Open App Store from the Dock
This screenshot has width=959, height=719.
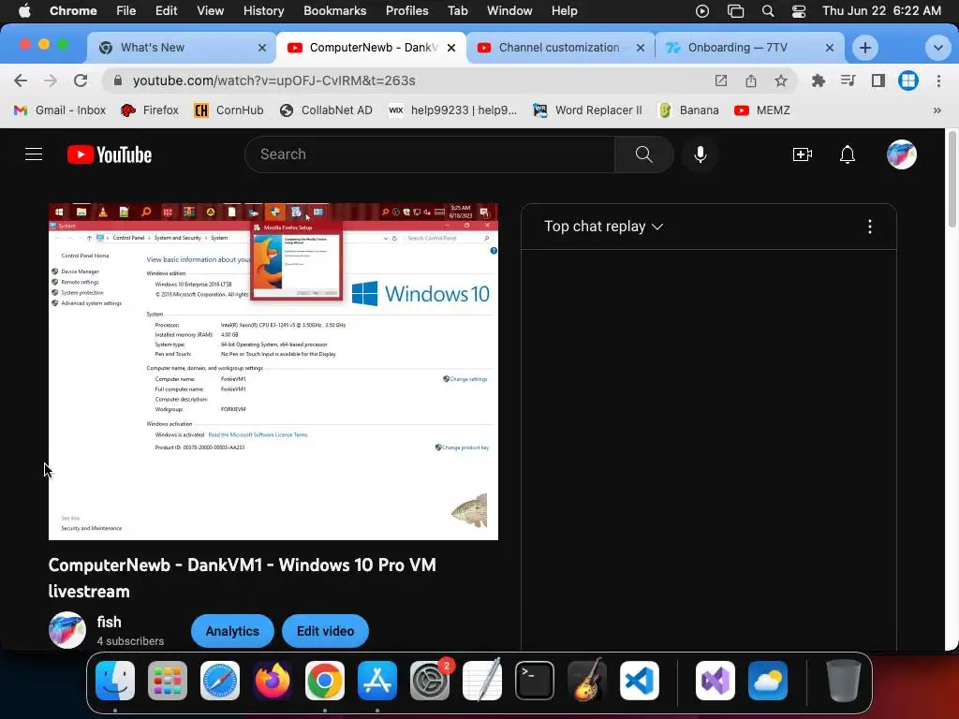click(377, 681)
